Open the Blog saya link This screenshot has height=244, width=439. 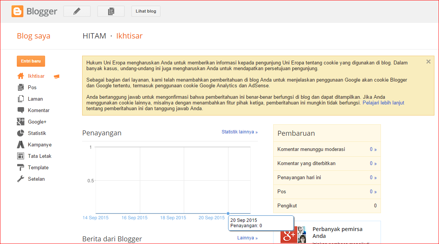(x=34, y=36)
